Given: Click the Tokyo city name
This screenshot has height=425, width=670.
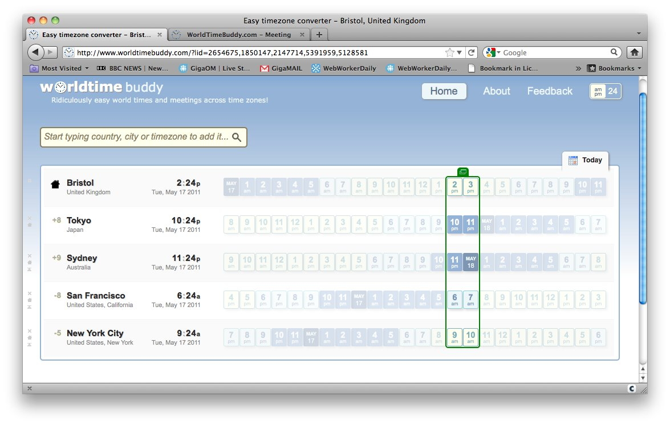Looking at the screenshot, I should click(x=79, y=220).
